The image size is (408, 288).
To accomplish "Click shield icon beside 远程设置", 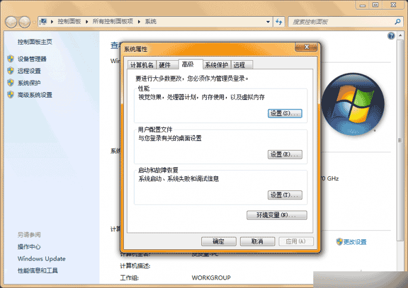I will click(x=10, y=71).
